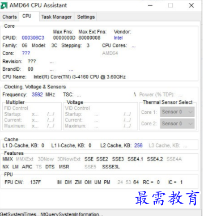The height and width of the screenshot is (216, 204).
Task: Minimize the AMD64 CPU Assistant window
Action: tap(150, 6)
